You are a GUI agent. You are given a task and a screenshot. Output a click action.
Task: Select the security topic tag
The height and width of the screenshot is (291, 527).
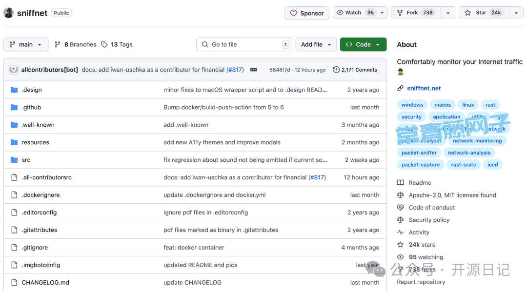tap(411, 117)
